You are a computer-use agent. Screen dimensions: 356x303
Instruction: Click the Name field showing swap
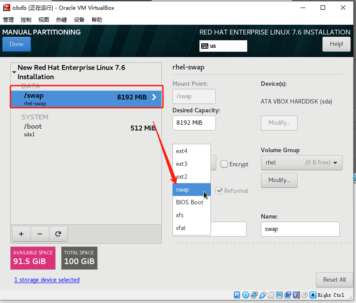(300, 229)
